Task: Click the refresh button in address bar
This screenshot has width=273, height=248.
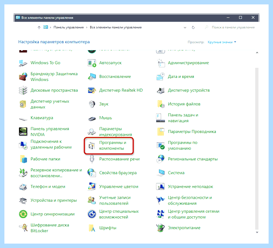Action: point(193,27)
